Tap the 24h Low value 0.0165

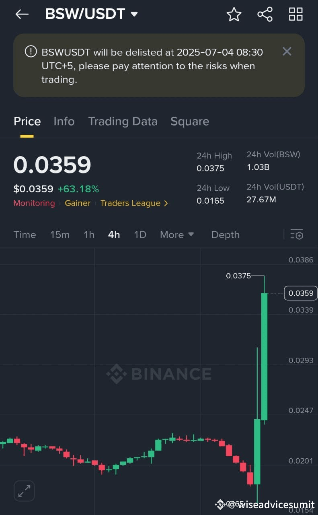pyautogui.click(x=210, y=200)
